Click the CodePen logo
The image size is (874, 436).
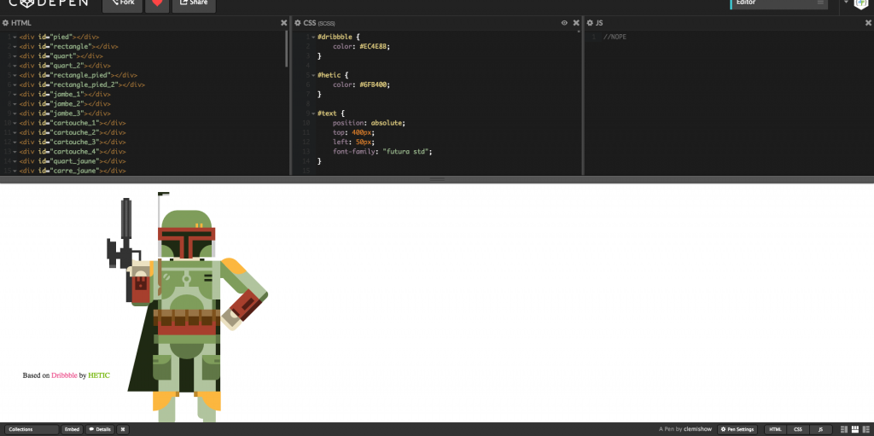(x=49, y=3)
